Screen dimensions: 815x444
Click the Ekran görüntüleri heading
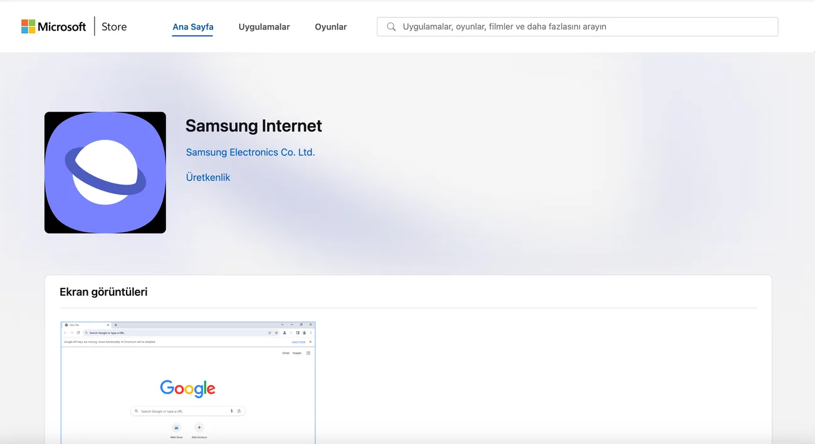point(103,292)
